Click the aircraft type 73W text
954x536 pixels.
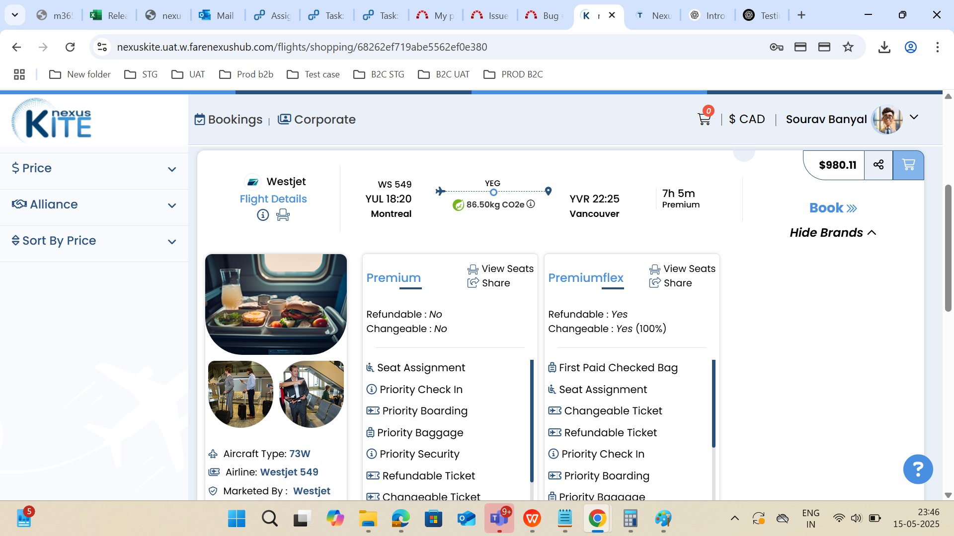click(x=300, y=454)
